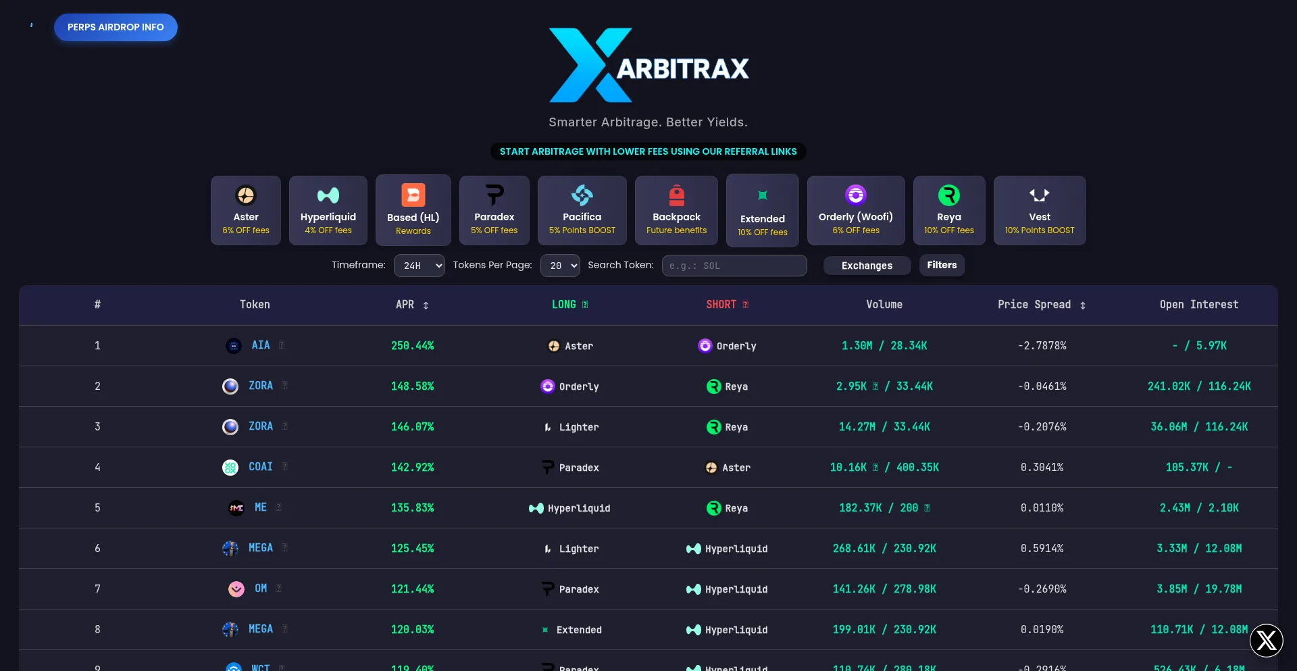Click the Perps Airdrop Info button
This screenshot has height=671, width=1297.
(116, 28)
